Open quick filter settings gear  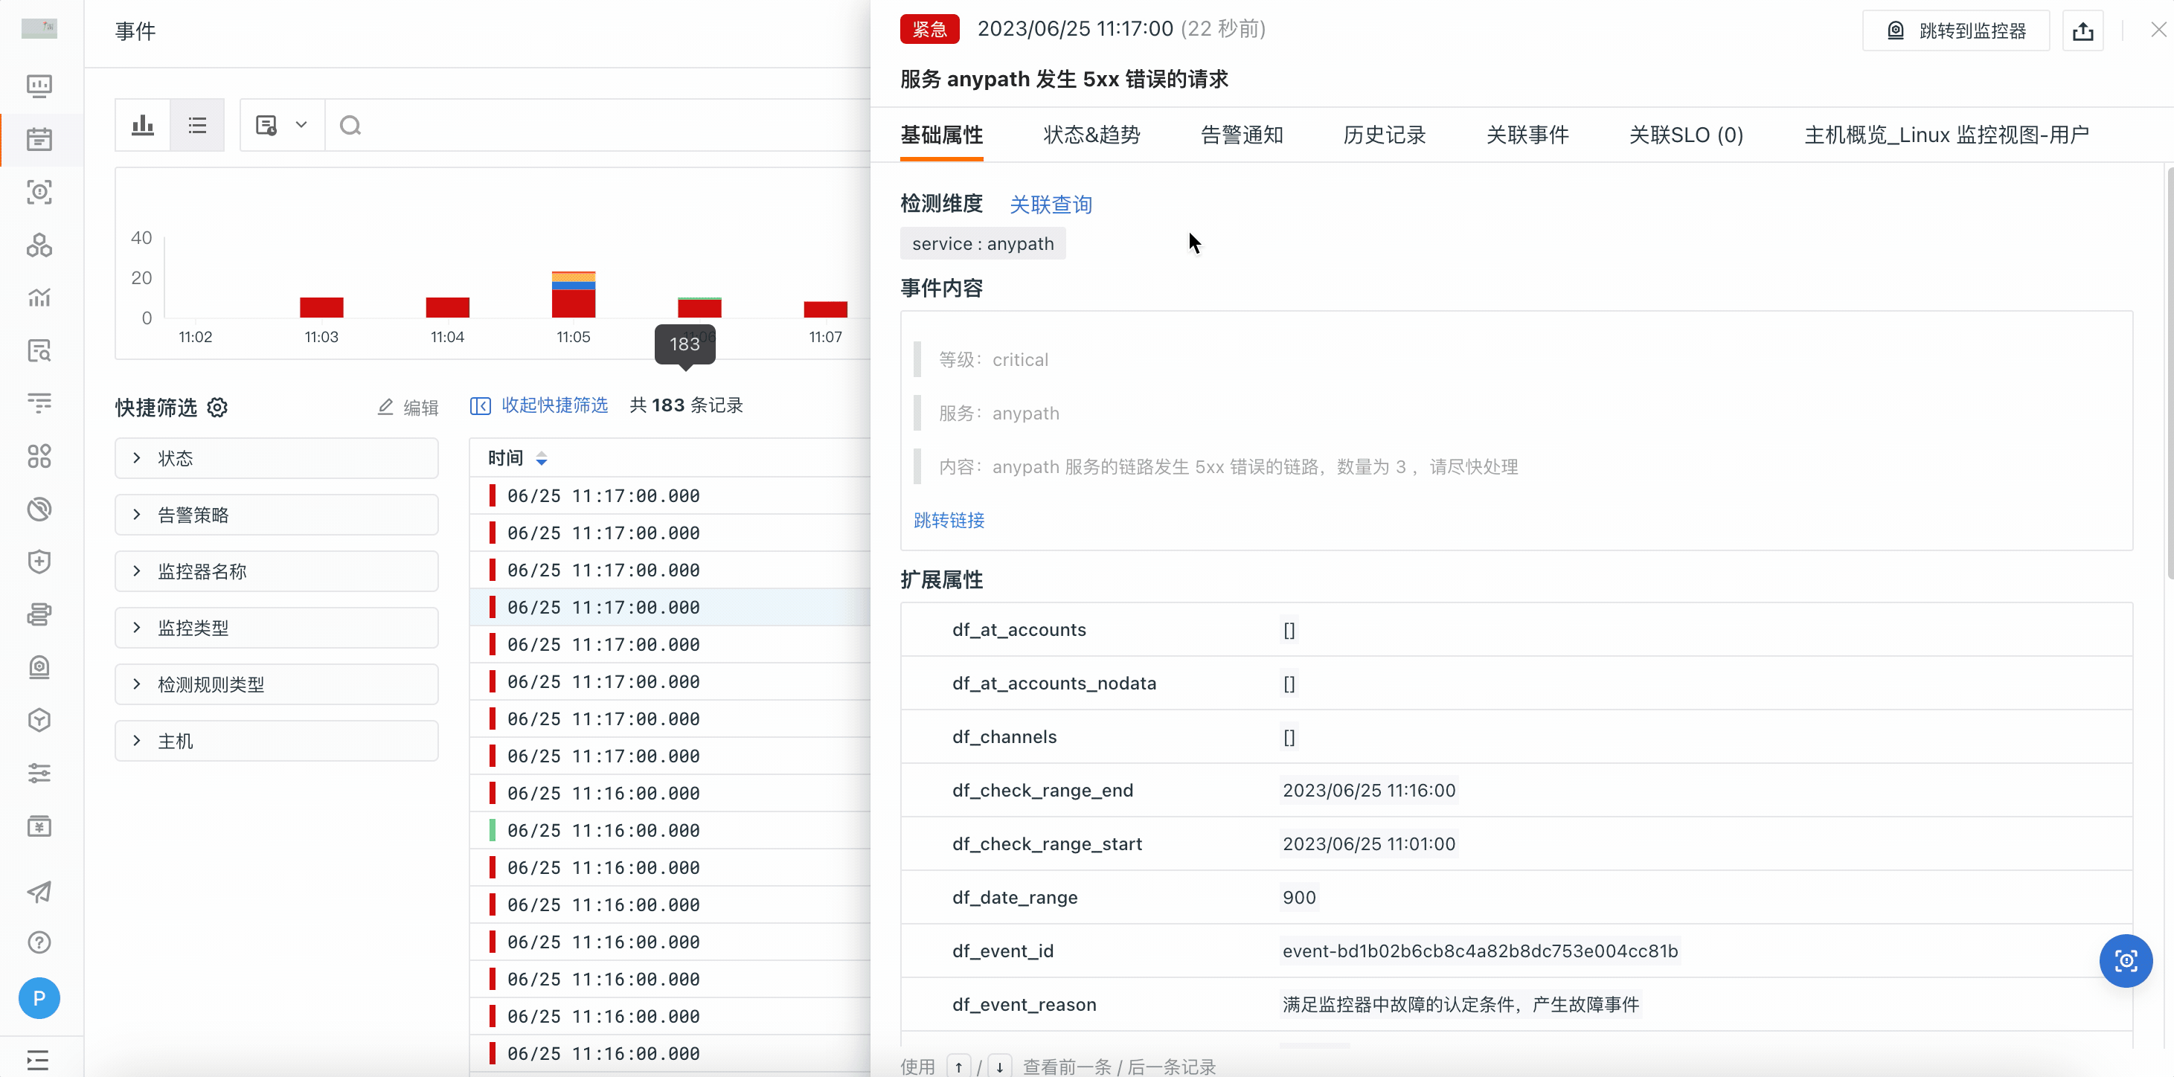coord(217,408)
